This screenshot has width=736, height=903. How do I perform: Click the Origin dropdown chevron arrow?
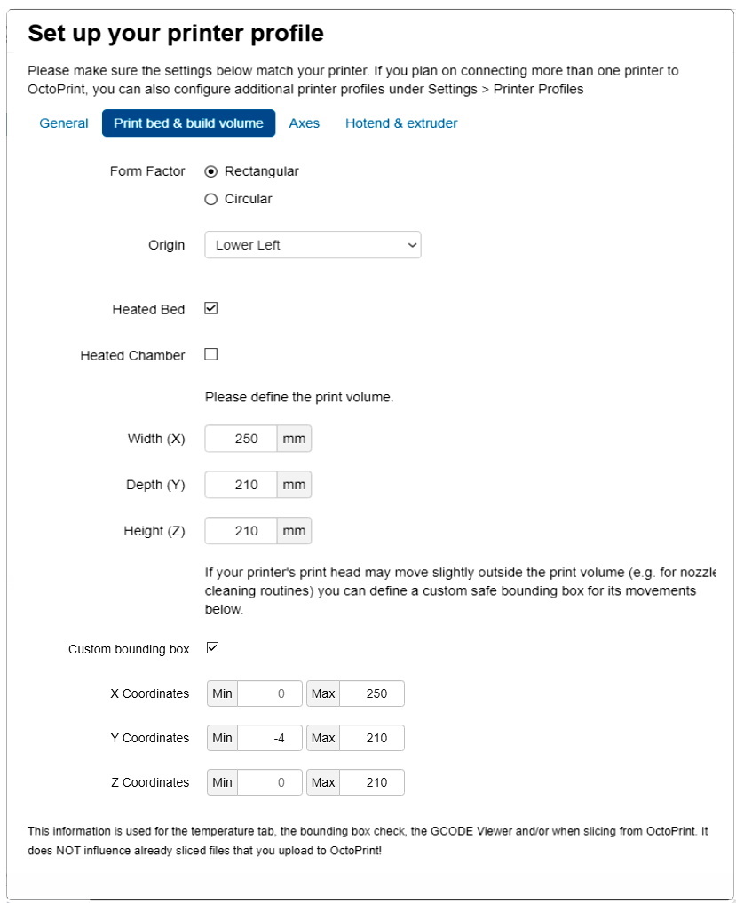pyautogui.click(x=411, y=245)
